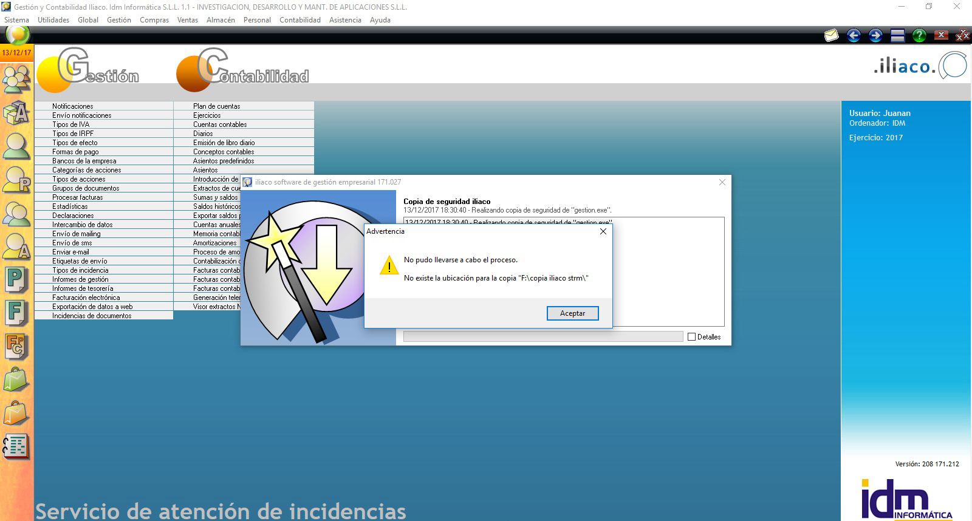Click the iliaco brand logo top right
This screenshot has height=521, width=972.
coord(920,66)
